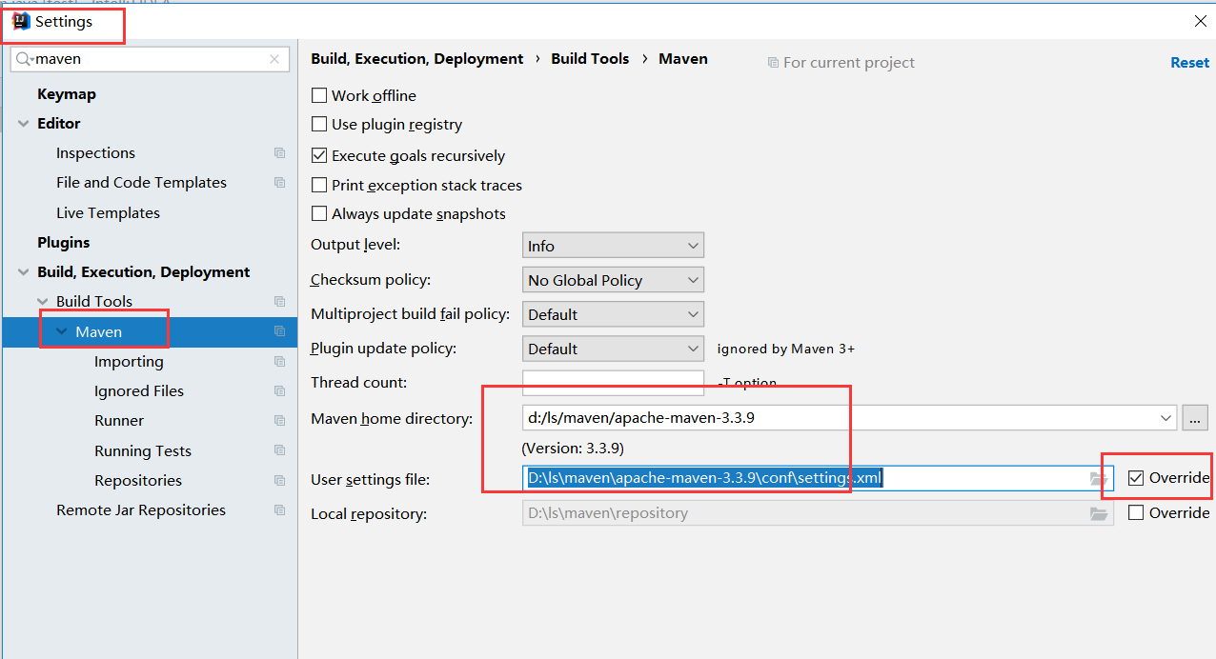Click the Thread count input field
The image size is (1216, 659).
tap(613, 383)
